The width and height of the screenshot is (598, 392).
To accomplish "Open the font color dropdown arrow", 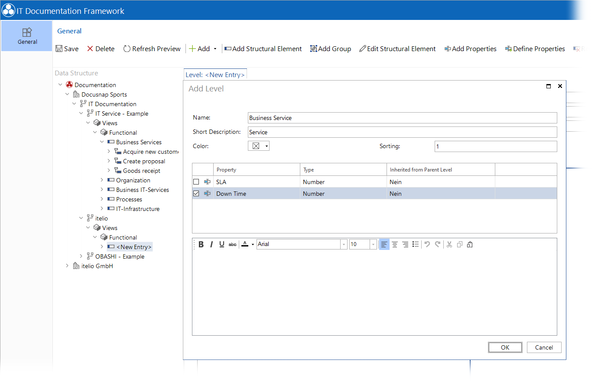I will [x=253, y=244].
